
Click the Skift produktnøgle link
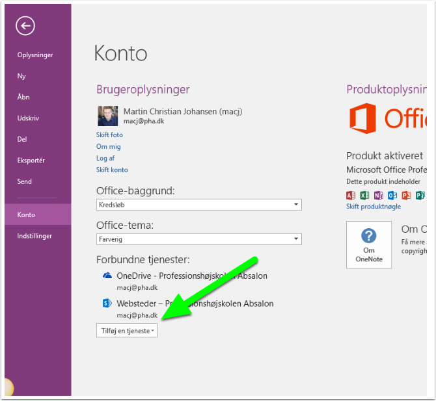[374, 206]
